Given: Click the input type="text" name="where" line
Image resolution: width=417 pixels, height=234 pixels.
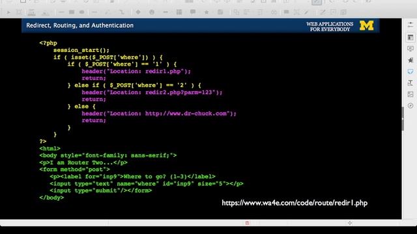Looking at the screenshot, I should [146, 183].
